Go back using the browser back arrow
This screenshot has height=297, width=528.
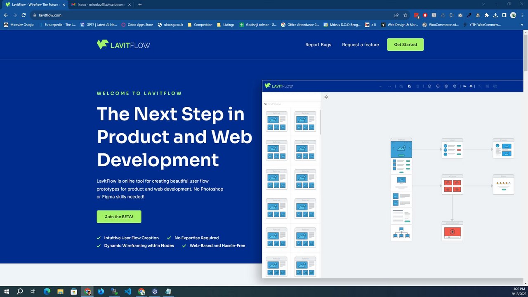point(6,15)
